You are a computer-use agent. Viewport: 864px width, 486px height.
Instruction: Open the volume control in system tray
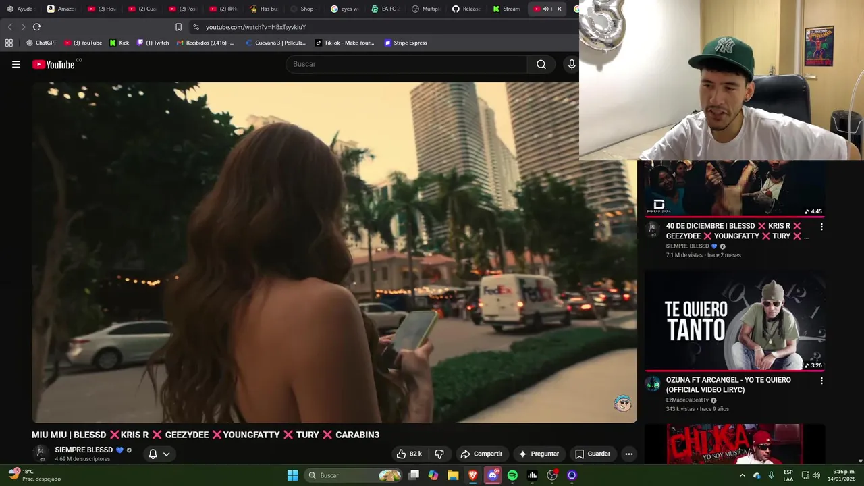tap(816, 475)
